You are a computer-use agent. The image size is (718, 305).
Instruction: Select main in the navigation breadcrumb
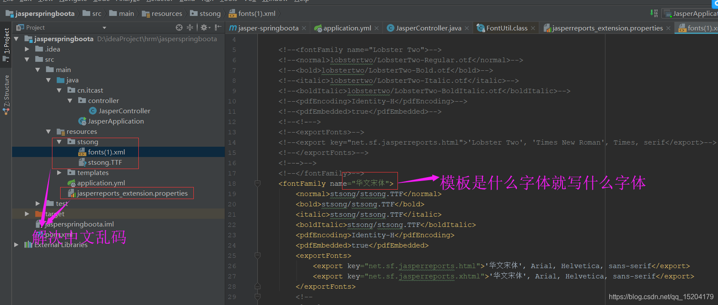tap(122, 14)
